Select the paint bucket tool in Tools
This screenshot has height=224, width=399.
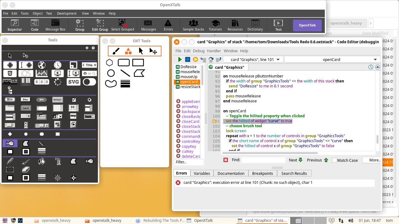point(42,161)
